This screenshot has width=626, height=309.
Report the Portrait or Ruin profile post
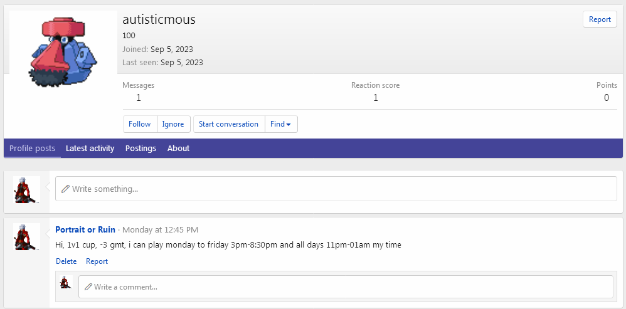(97, 261)
